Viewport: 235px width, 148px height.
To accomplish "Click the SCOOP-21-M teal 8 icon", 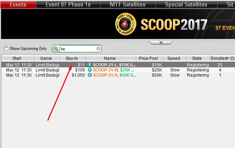I will pos(90,70).
